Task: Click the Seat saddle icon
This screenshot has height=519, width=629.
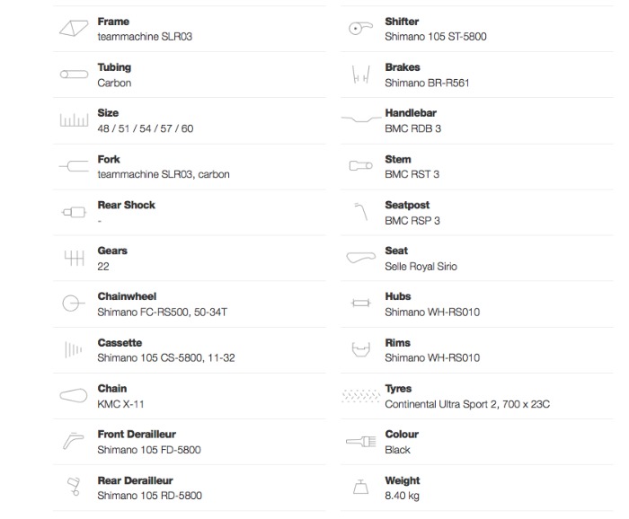Action: click(x=360, y=258)
